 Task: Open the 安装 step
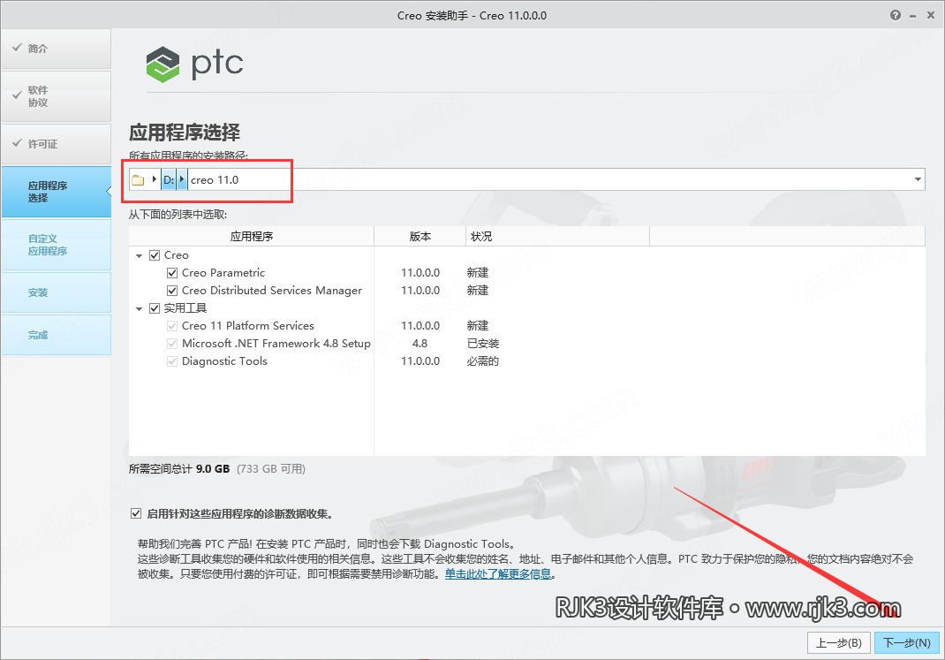click(56, 292)
